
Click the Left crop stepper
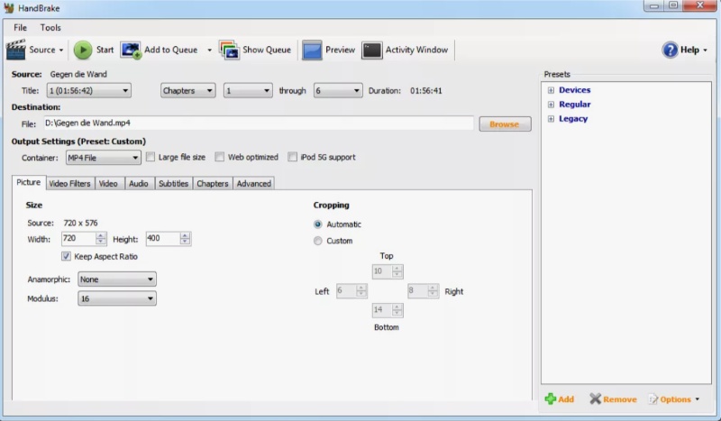click(361, 291)
